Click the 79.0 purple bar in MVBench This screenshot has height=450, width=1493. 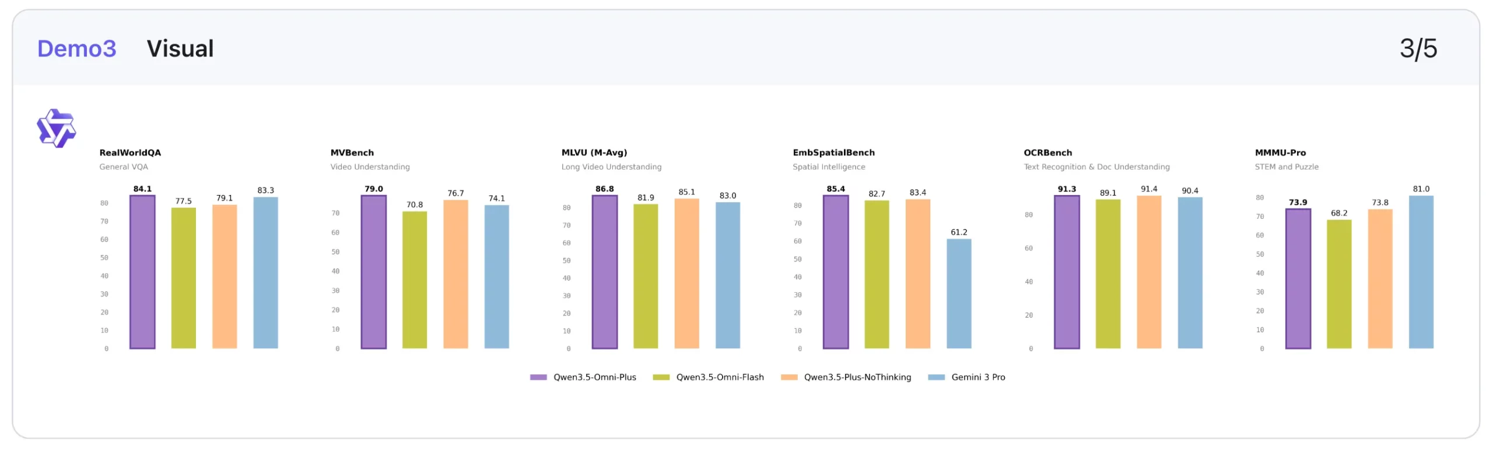coord(374,272)
